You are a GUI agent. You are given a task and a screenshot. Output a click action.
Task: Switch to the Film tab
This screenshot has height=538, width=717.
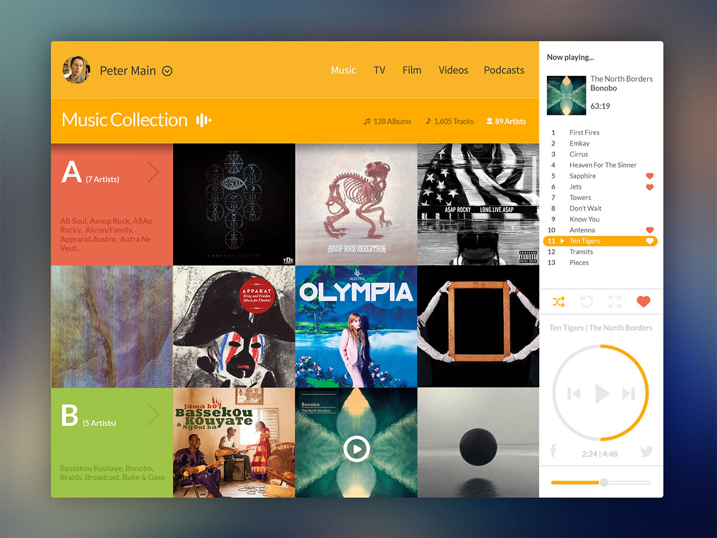(x=412, y=70)
